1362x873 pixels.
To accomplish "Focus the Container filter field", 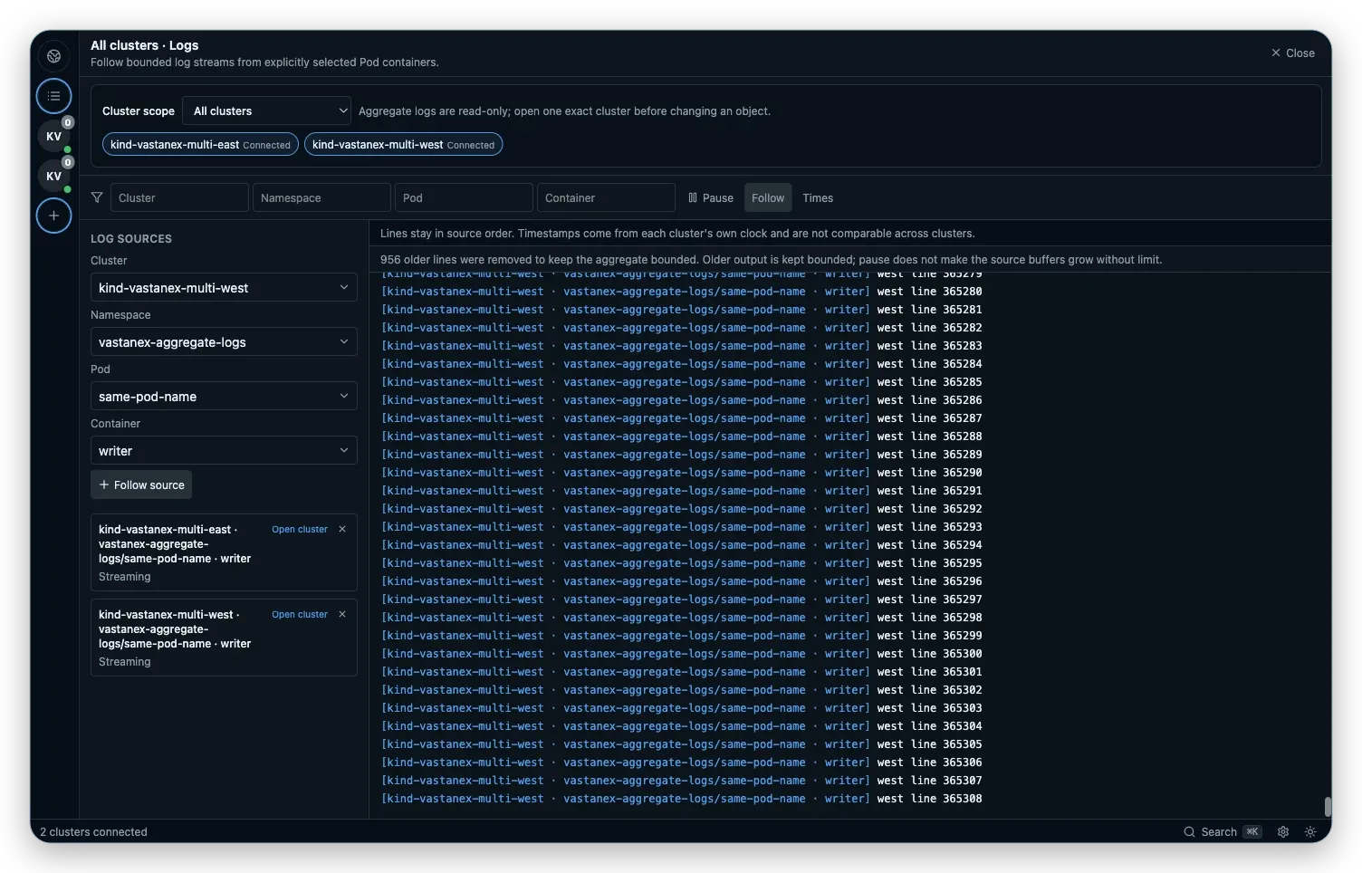I will coord(606,197).
